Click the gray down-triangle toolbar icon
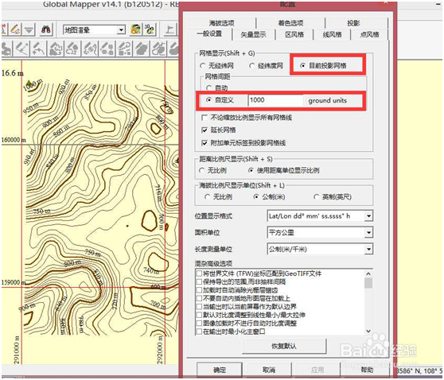The width and height of the screenshot is (444, 380). [x=29, y=29]
